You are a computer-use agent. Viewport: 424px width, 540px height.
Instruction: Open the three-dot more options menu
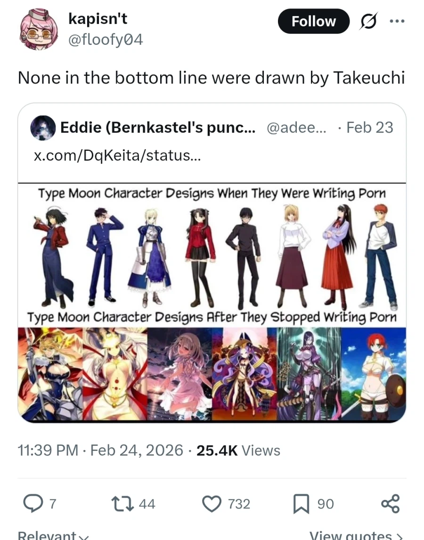pos(397,21)
